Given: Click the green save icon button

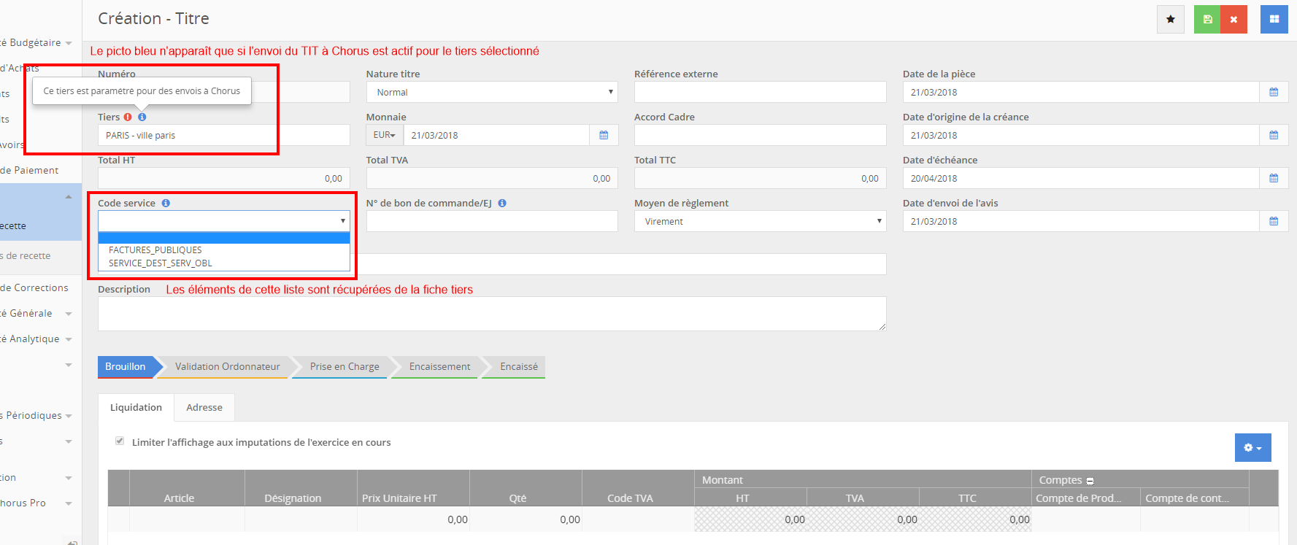Looking at the screenshot, I should click(x=1207, y=20).
